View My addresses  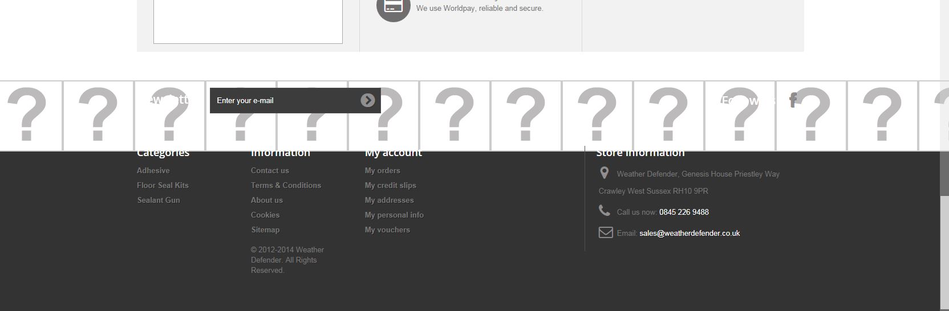coord(390,200)
